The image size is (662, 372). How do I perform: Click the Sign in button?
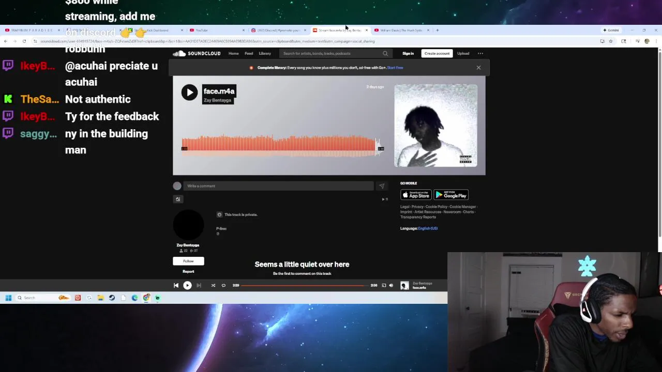tap(408, 53)
